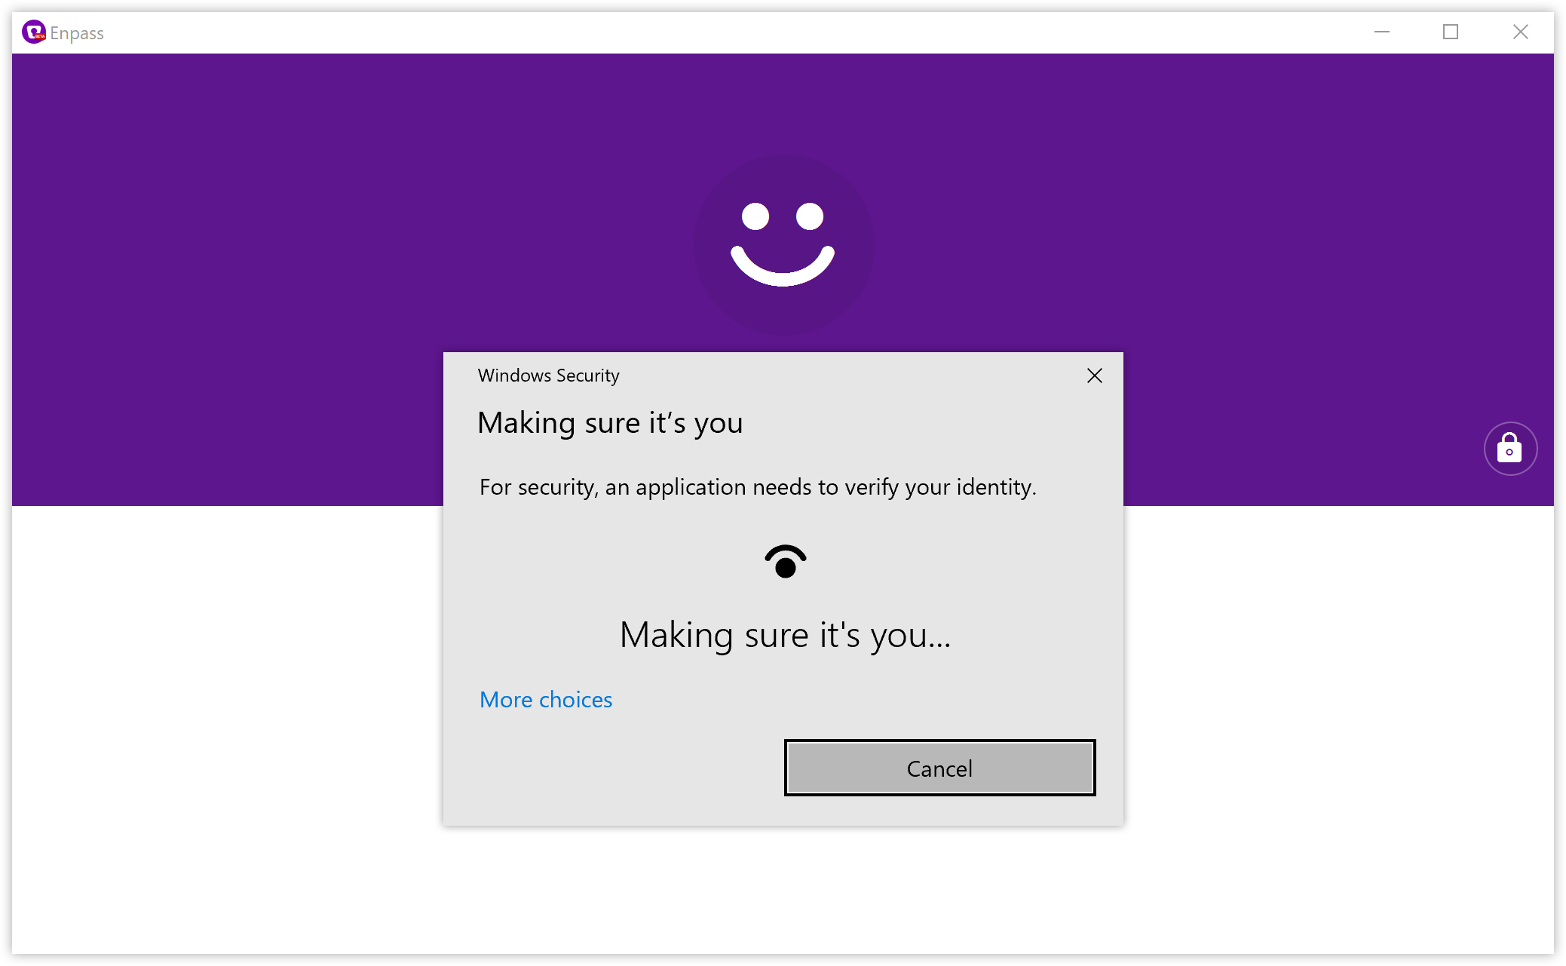Open the More choices link
Viewport: 1566px width, 966px height.
pos(546,700)
